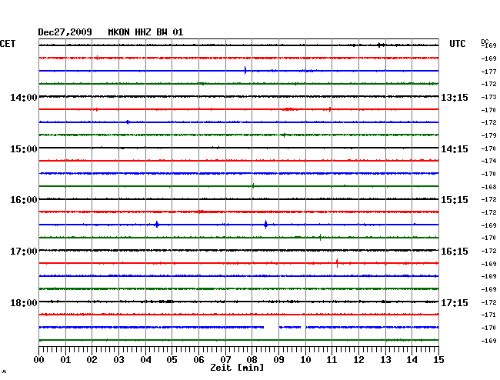This screenshot has height=380, width=500.
Task: Select the 15:00 CET time label
Action: 24,149
